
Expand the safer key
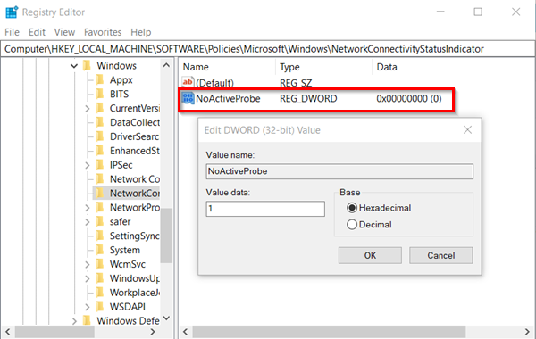[x=88, y=222]
